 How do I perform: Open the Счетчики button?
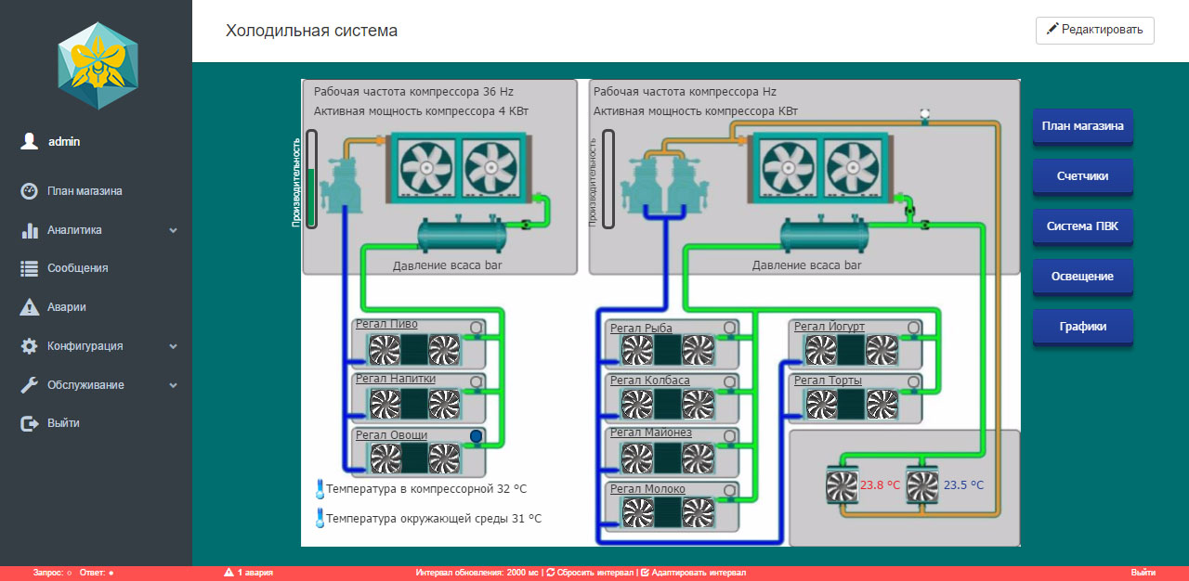(1082, 176)
